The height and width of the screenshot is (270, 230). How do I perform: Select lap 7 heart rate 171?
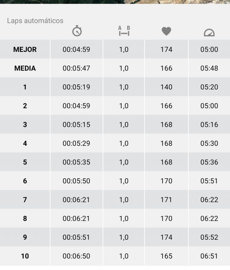[167, 199]
